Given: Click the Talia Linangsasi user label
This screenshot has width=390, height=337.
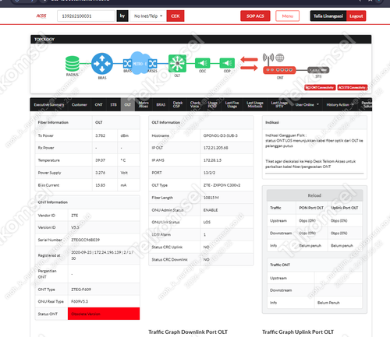Looking at the screenshot, I should (328, 16).
